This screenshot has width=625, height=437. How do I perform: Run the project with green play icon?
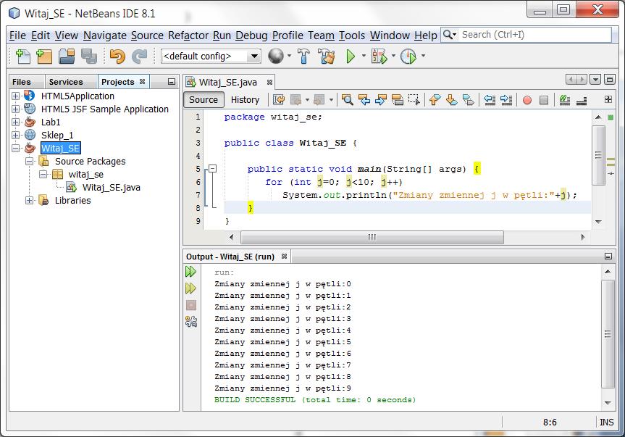click(351, 57)
